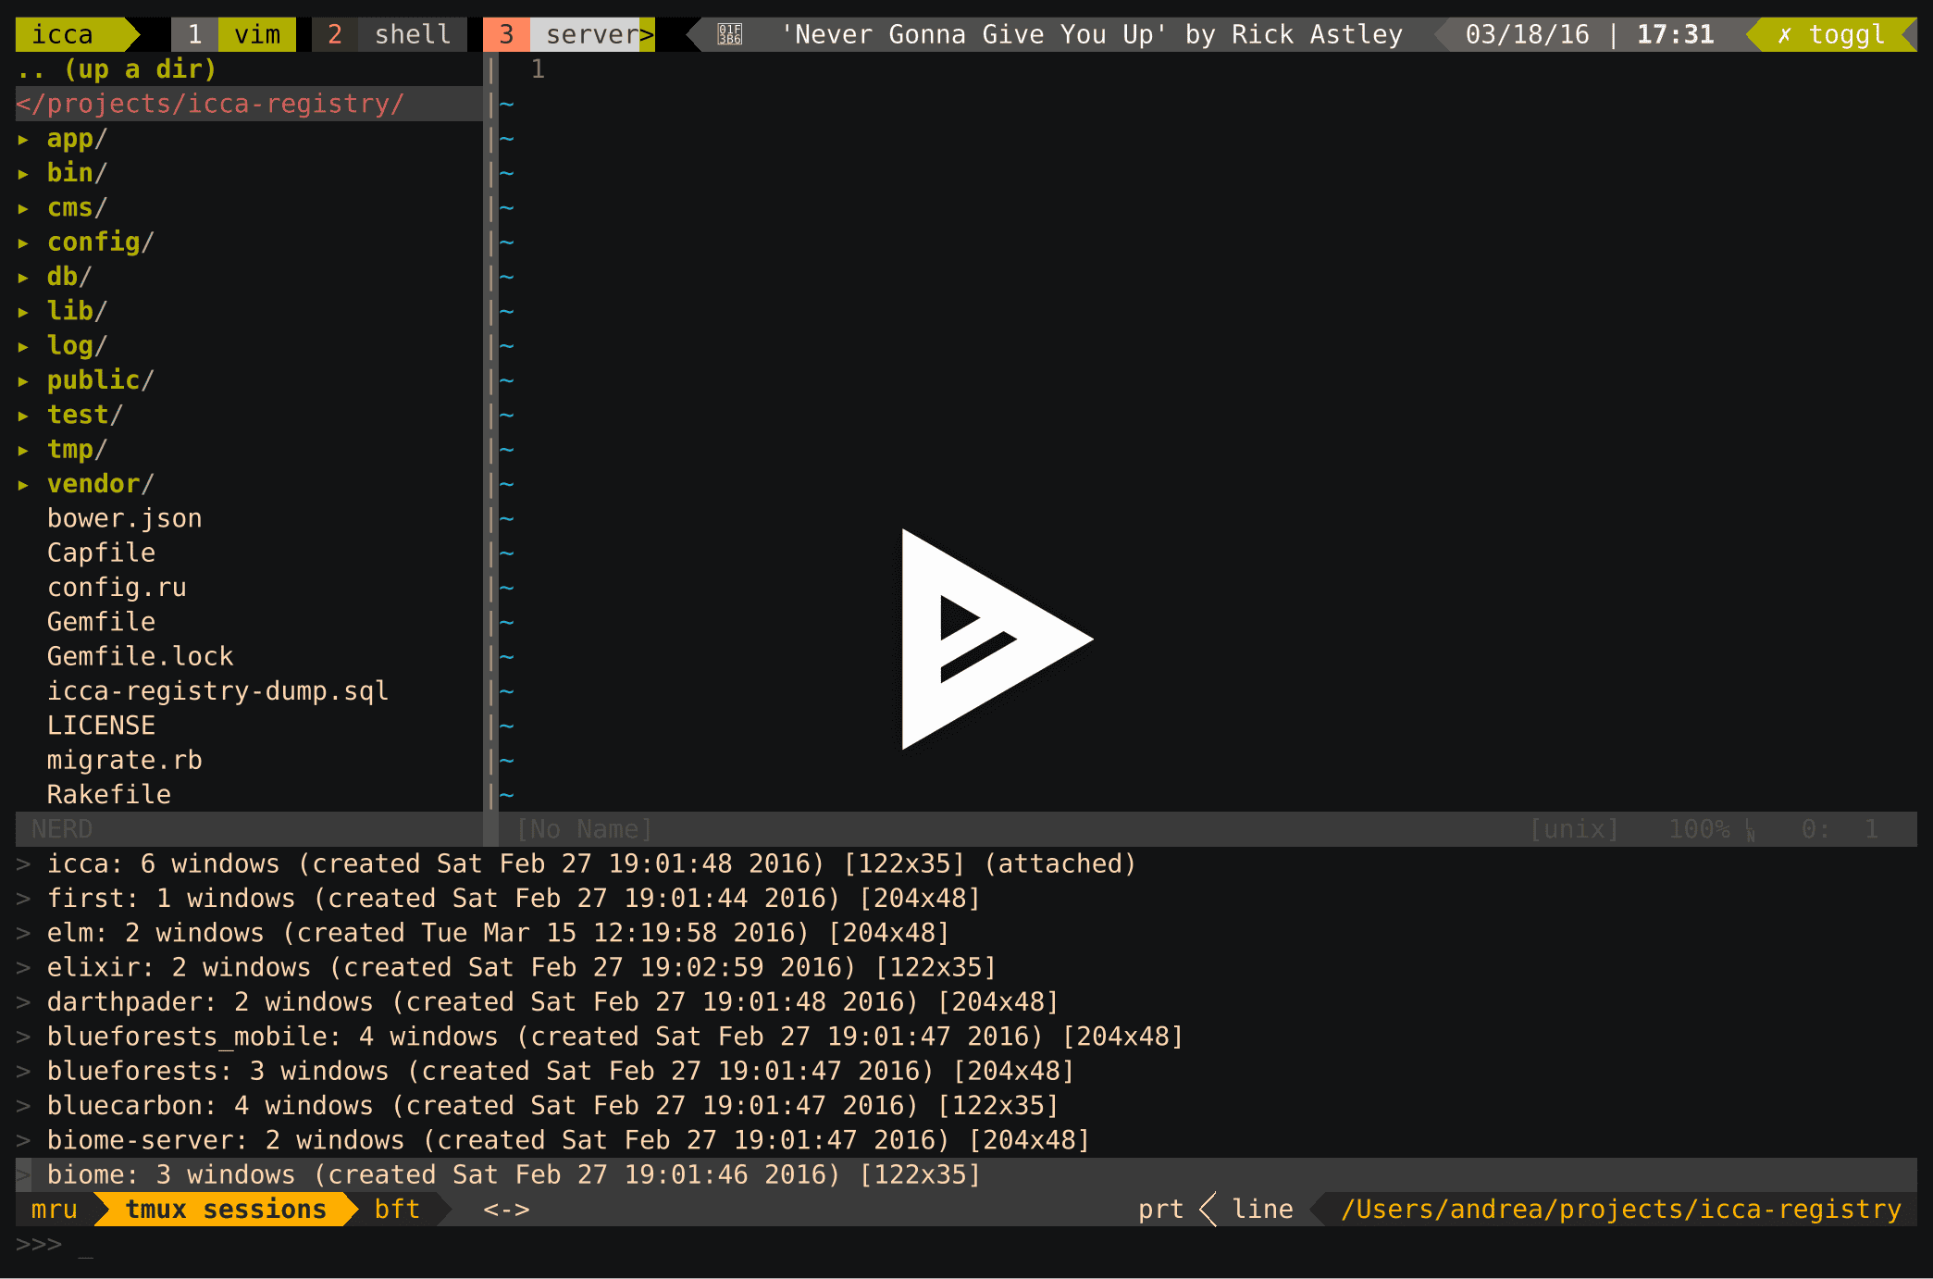Open the tmp/ folder
This screenshot has height=1279, width=1933.
[x=77, y=450]
